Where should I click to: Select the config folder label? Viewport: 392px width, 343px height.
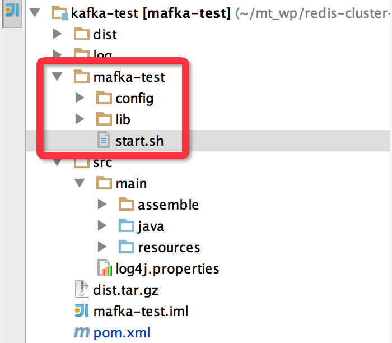pos(134,99)
